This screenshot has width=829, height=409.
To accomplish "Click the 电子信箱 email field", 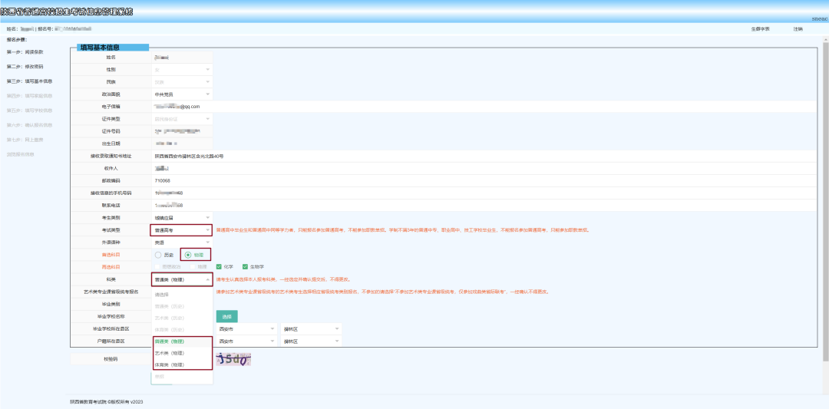I will pos(484,106).
